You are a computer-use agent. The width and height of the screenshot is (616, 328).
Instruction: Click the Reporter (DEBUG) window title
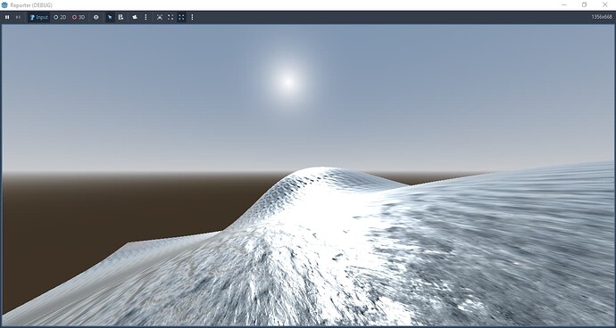point(31,5)
